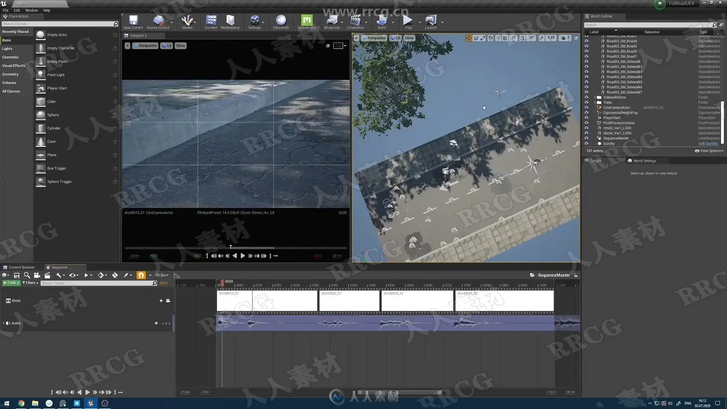Toggle visibility of the SunSky actor
The image size is (727, 409).
[587, 144]
